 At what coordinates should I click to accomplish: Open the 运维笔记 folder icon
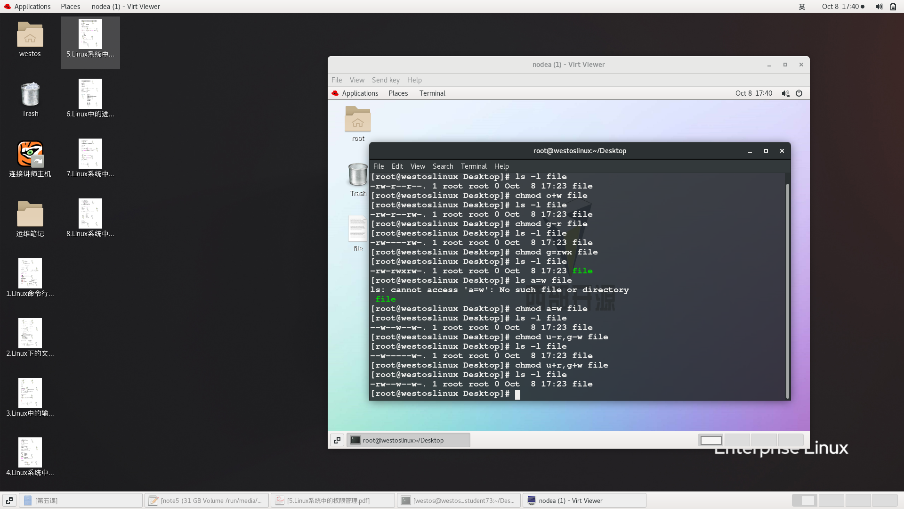click(30, 214)
